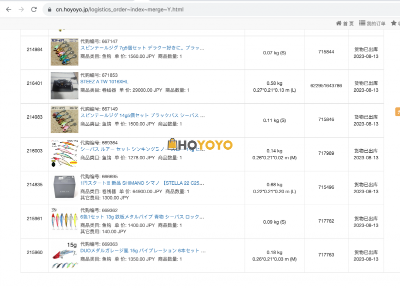400x288 pixels.
Task: Select tracking number 717989
Action: pos(326,153)
